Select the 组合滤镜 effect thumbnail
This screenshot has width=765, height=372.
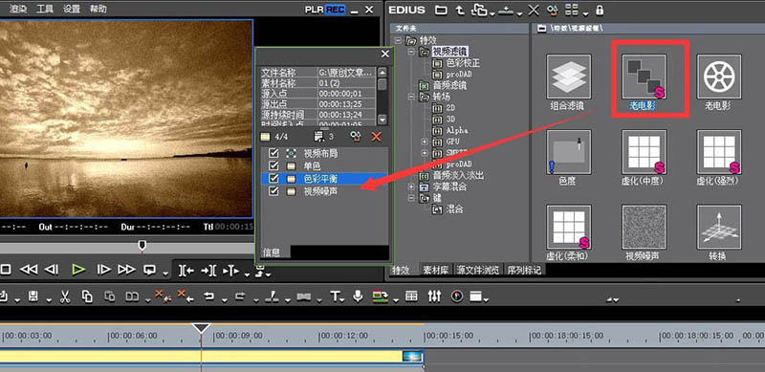[569, 77]
